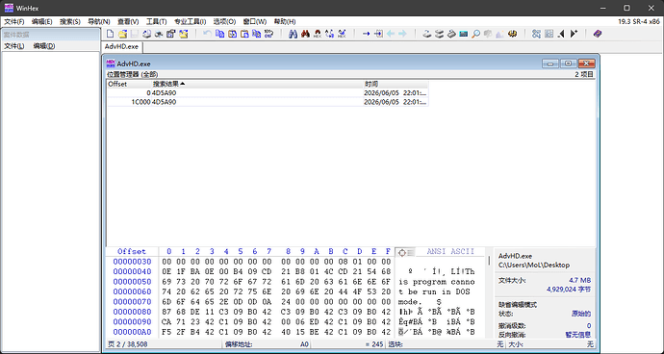This screenshot has width=664, height=354.
Task: Click the left black triangle position arrow
Action: point(561,34)
